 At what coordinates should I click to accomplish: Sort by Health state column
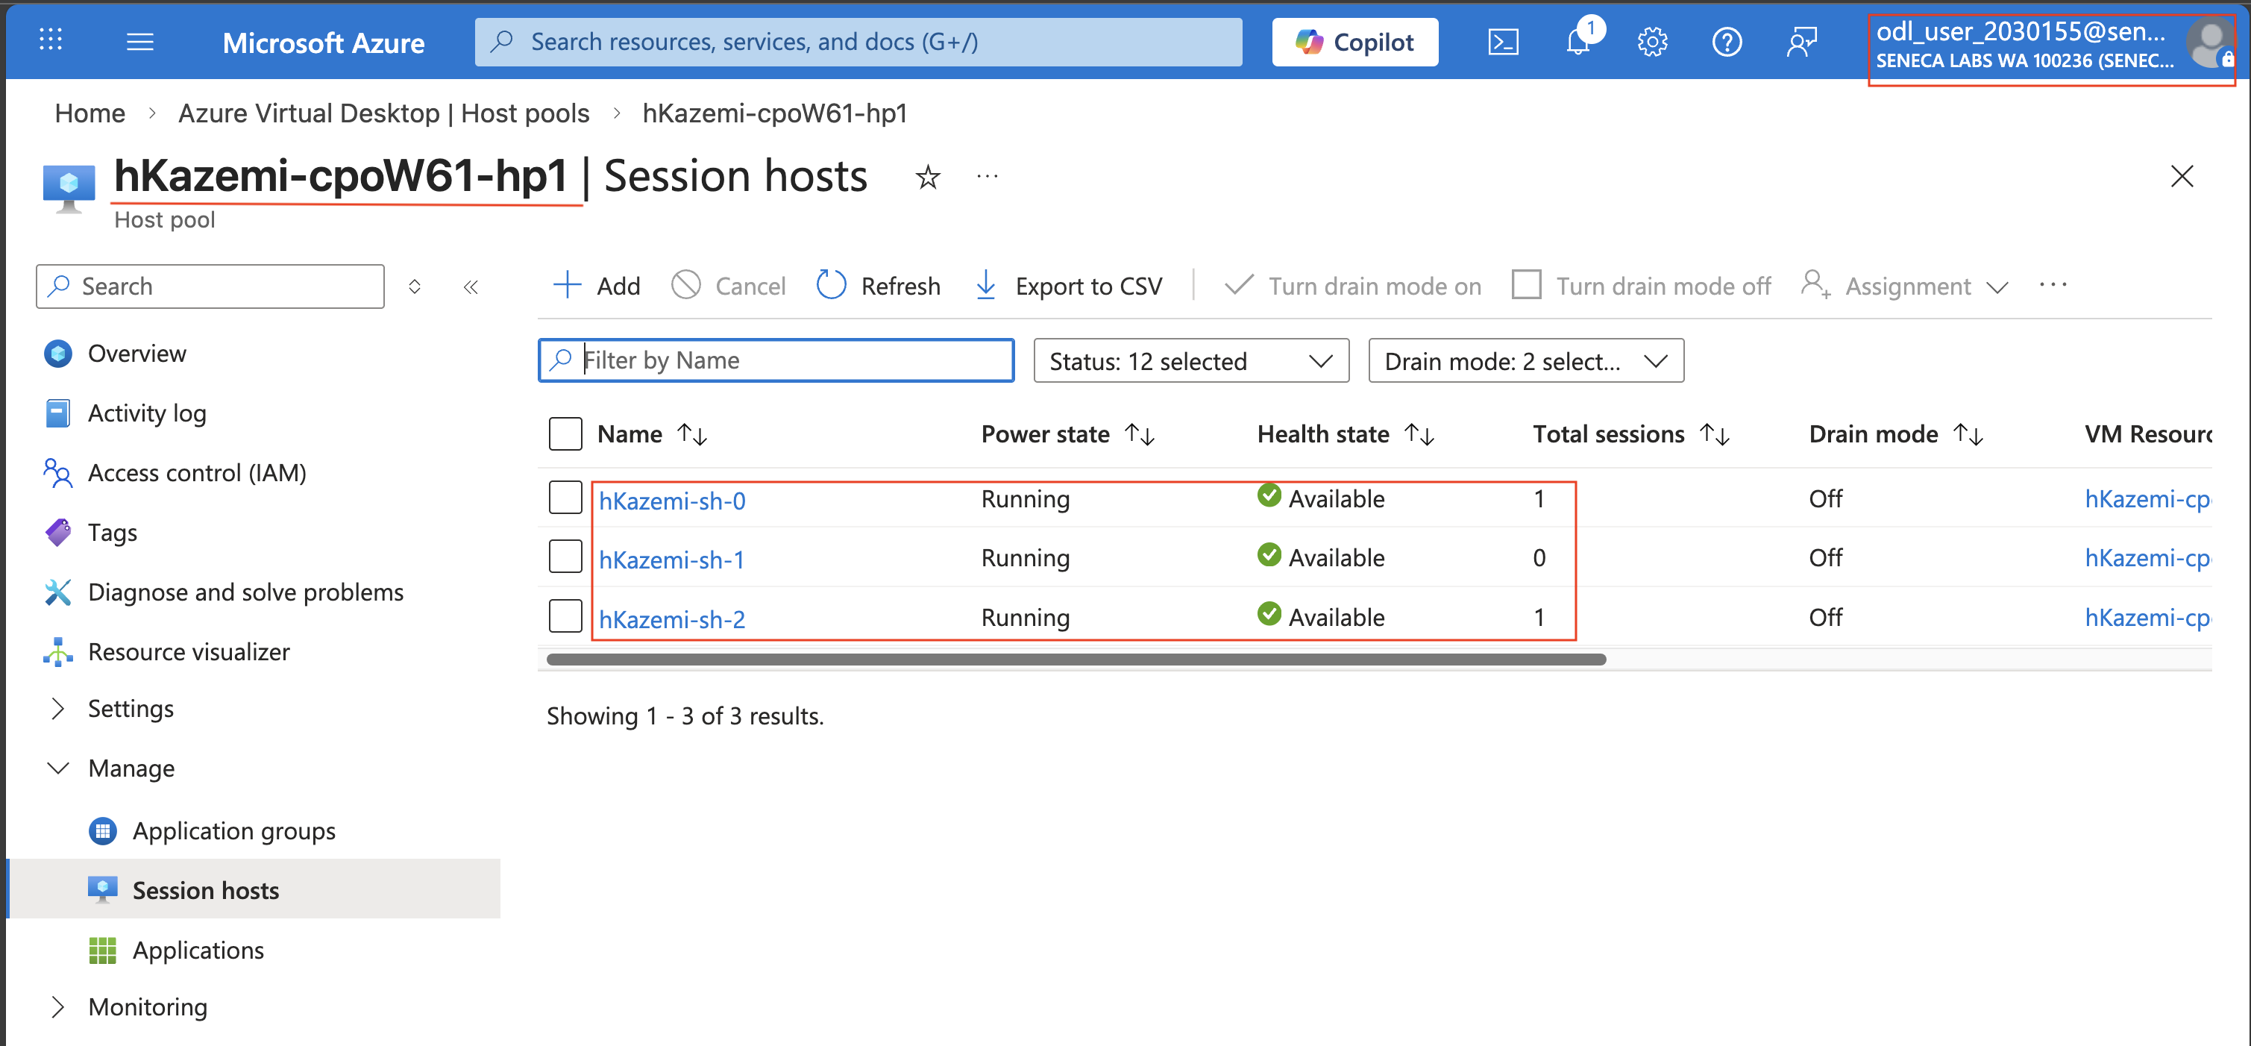click(x=1346, y=434)
